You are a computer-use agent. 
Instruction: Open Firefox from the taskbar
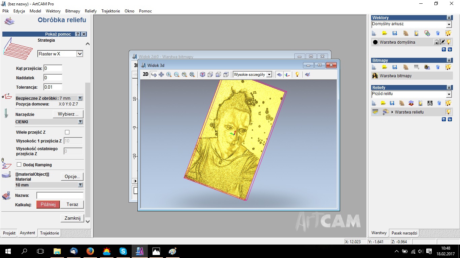90,251
